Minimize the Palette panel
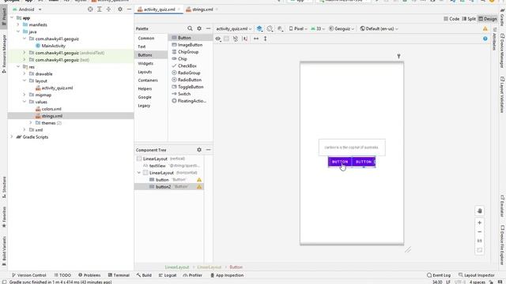 [x=208, y=28]
